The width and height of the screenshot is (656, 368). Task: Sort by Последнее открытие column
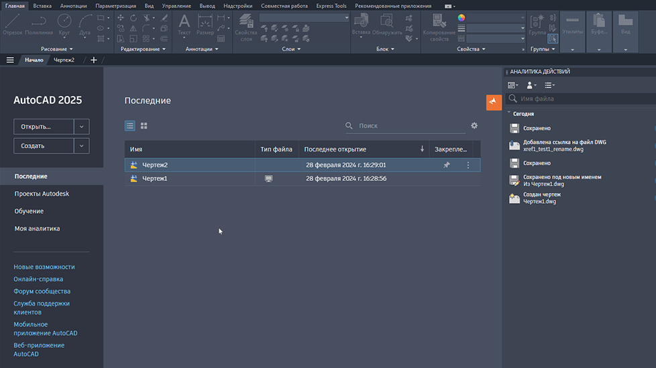pyautogui.click(x=364, y=149)
